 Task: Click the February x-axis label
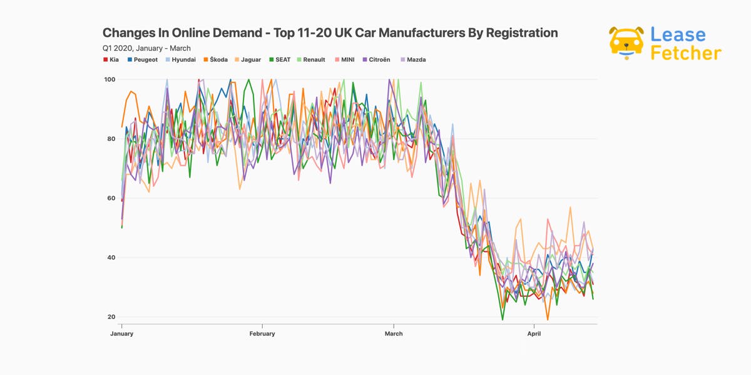click(x=262, y=334)
